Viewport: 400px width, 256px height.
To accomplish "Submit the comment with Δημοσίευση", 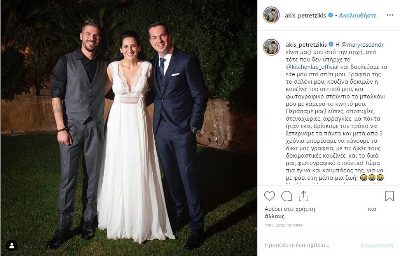I will 377,245.
